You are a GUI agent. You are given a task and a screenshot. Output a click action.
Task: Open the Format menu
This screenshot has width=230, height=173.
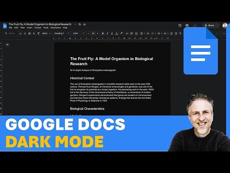[38, 28]
